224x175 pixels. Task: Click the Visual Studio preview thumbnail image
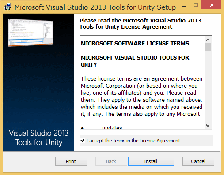(30, 33)
